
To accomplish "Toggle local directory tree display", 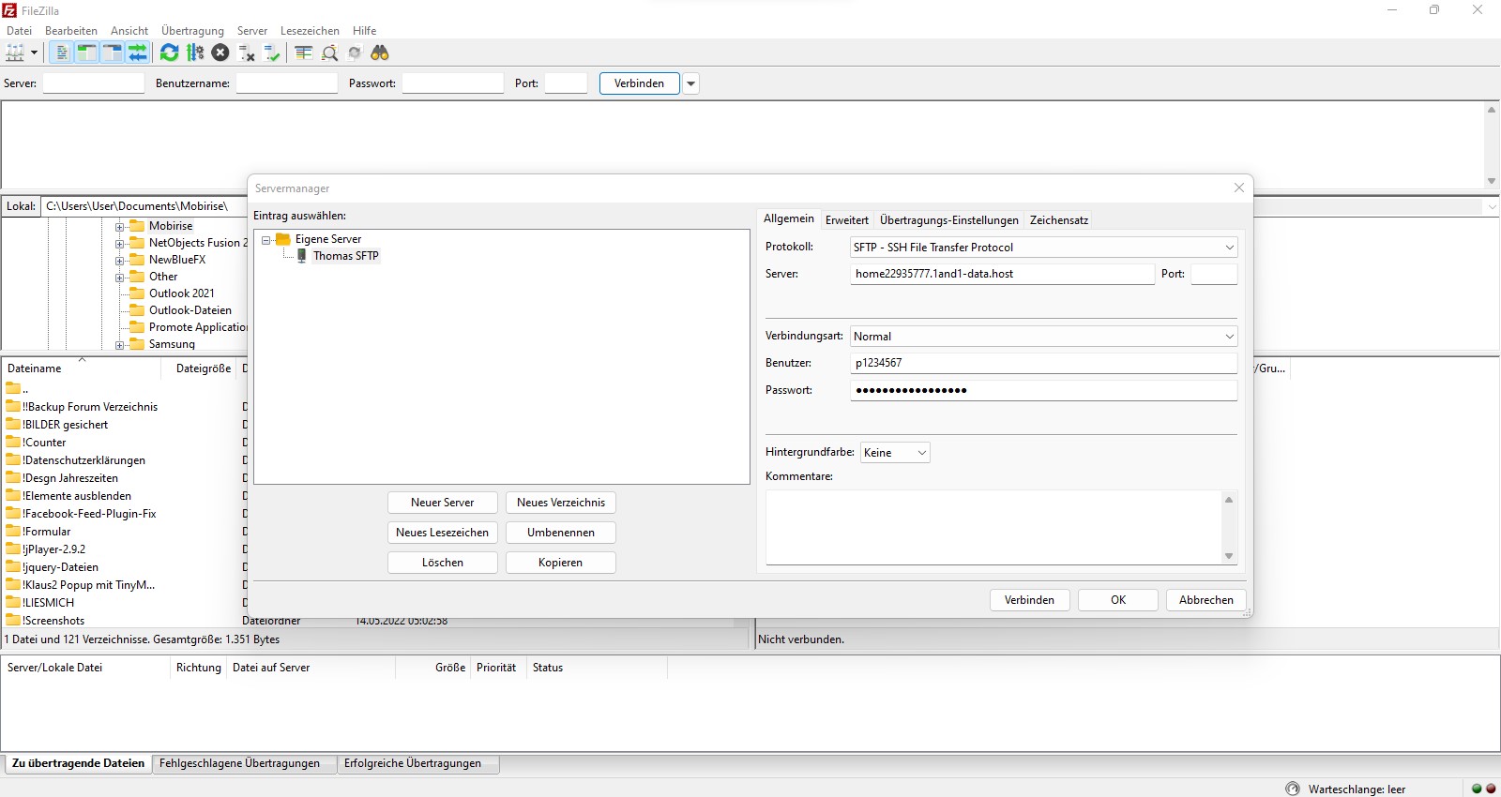I will point(86,53).
